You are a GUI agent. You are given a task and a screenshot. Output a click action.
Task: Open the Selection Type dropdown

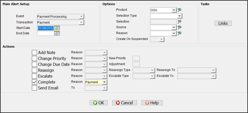pos(180,16)
